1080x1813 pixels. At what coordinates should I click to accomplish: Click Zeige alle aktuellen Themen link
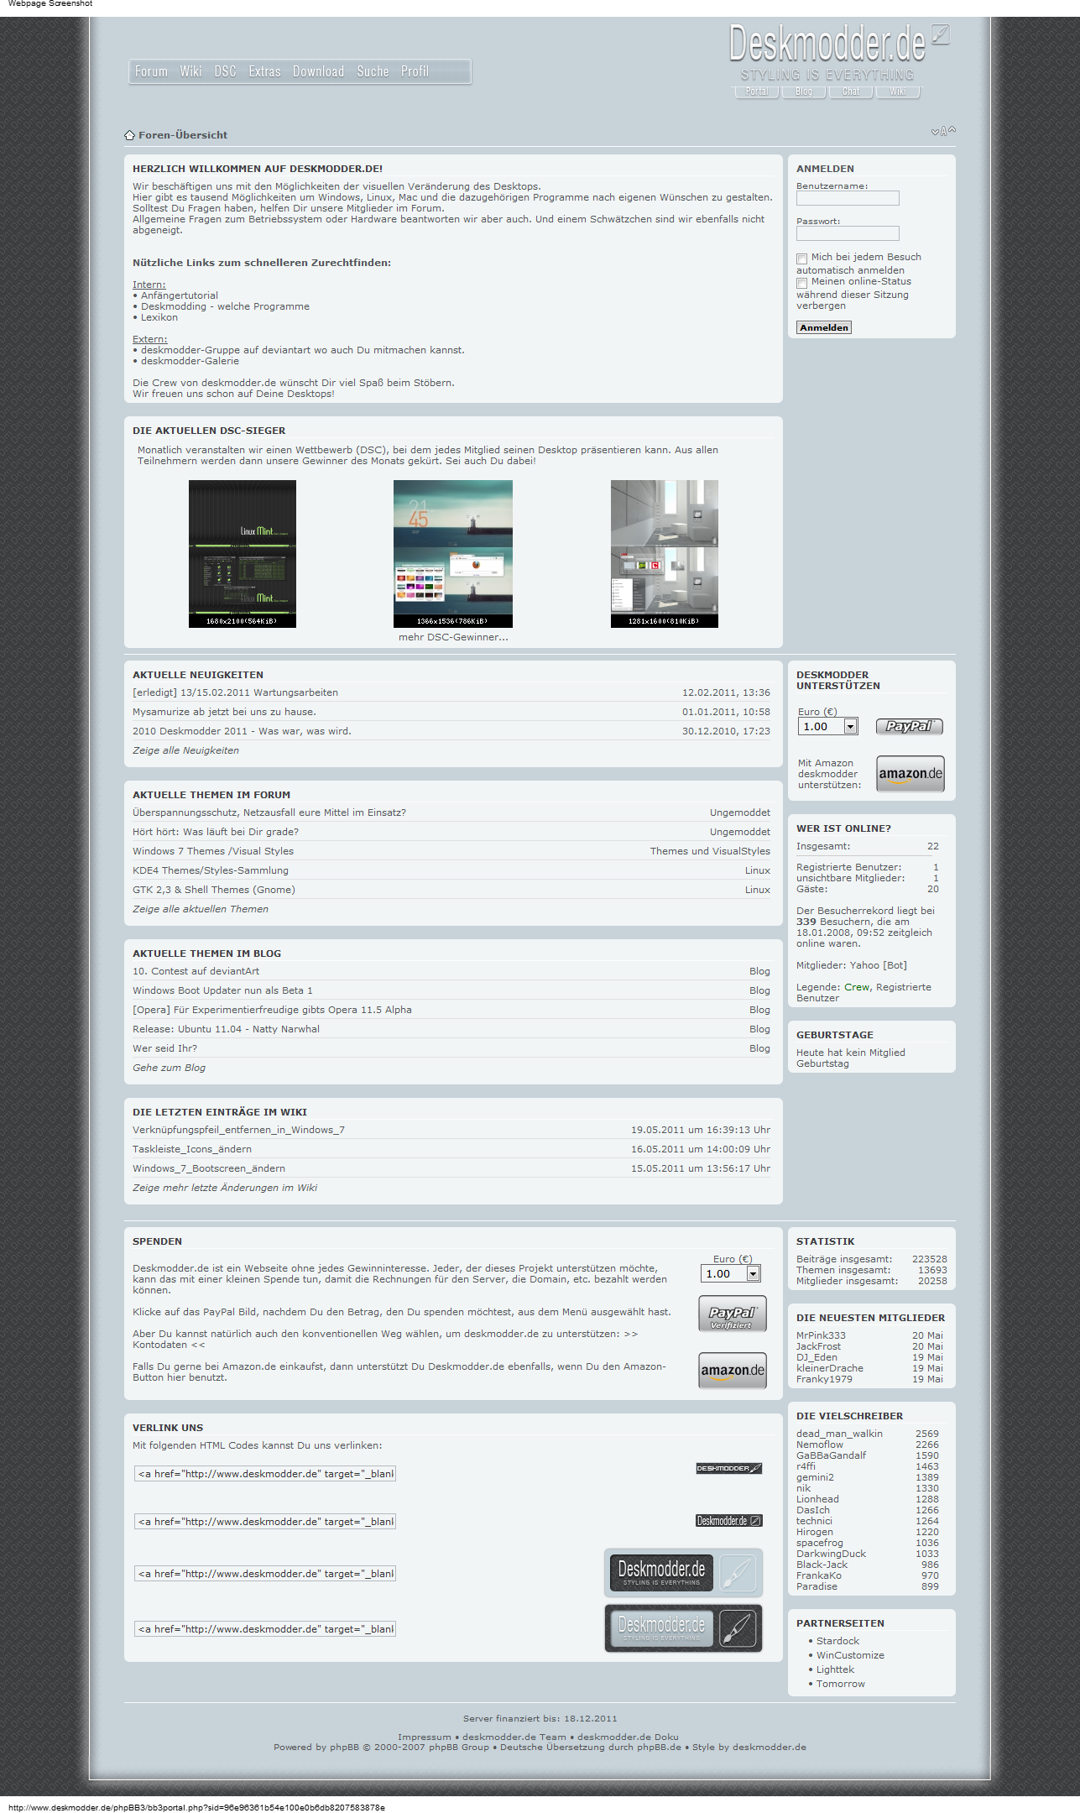click(x=201, y=909)
